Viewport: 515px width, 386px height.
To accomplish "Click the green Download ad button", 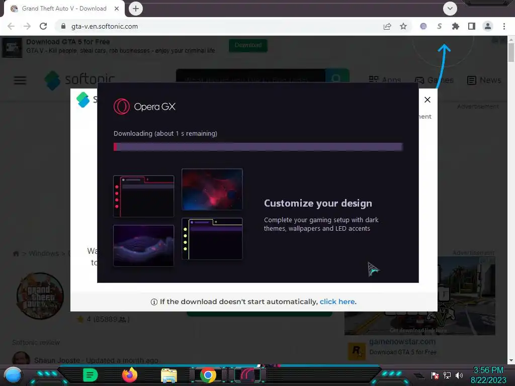I will click(x=248, y=45).
